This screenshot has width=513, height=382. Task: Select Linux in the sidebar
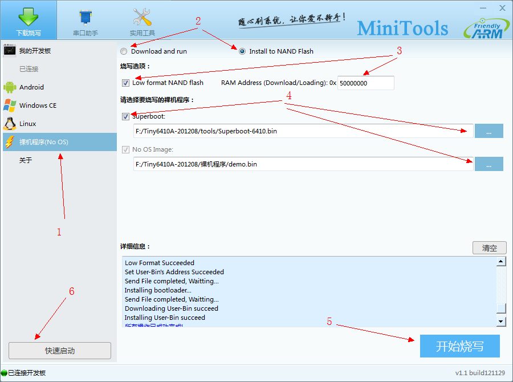tap(59, 124)
